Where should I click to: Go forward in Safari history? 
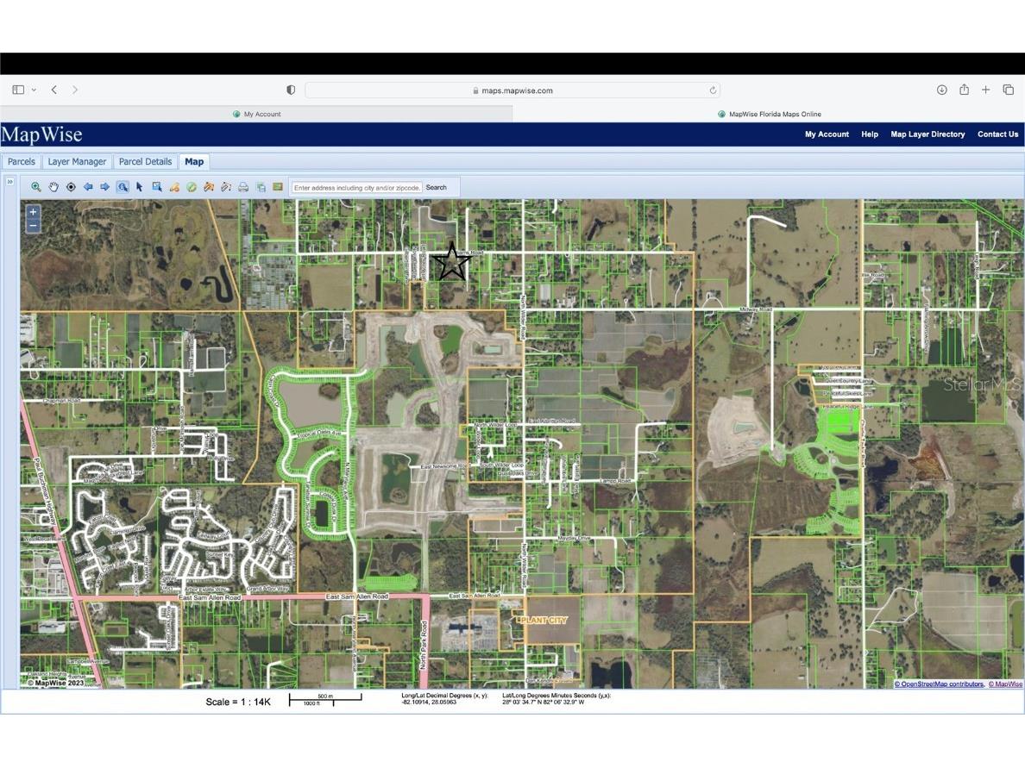75,91
